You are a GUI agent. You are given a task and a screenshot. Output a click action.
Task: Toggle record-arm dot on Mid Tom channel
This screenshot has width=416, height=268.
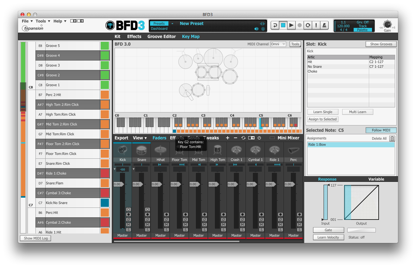click(205, 214)
